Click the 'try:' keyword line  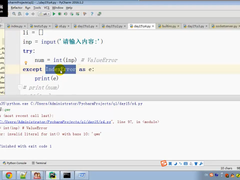pos(29,51)
